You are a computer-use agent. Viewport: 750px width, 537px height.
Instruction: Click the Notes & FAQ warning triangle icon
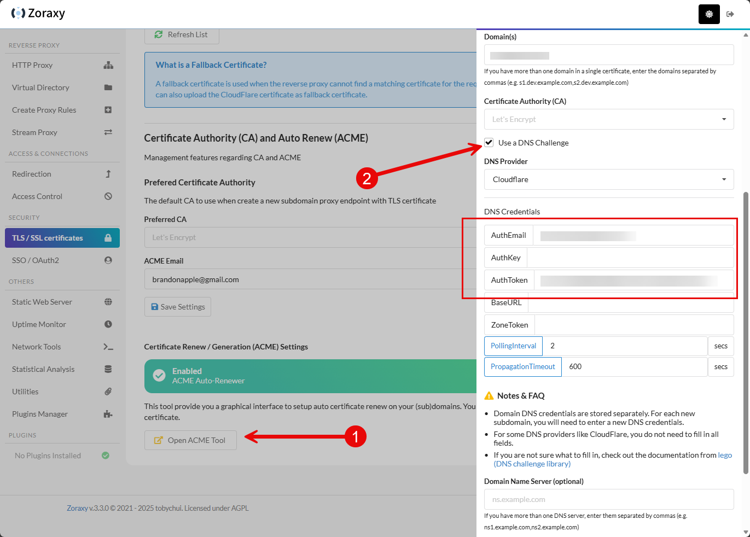pos(489,395)
